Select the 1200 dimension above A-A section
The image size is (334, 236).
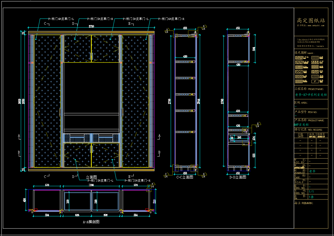(91, 185)
